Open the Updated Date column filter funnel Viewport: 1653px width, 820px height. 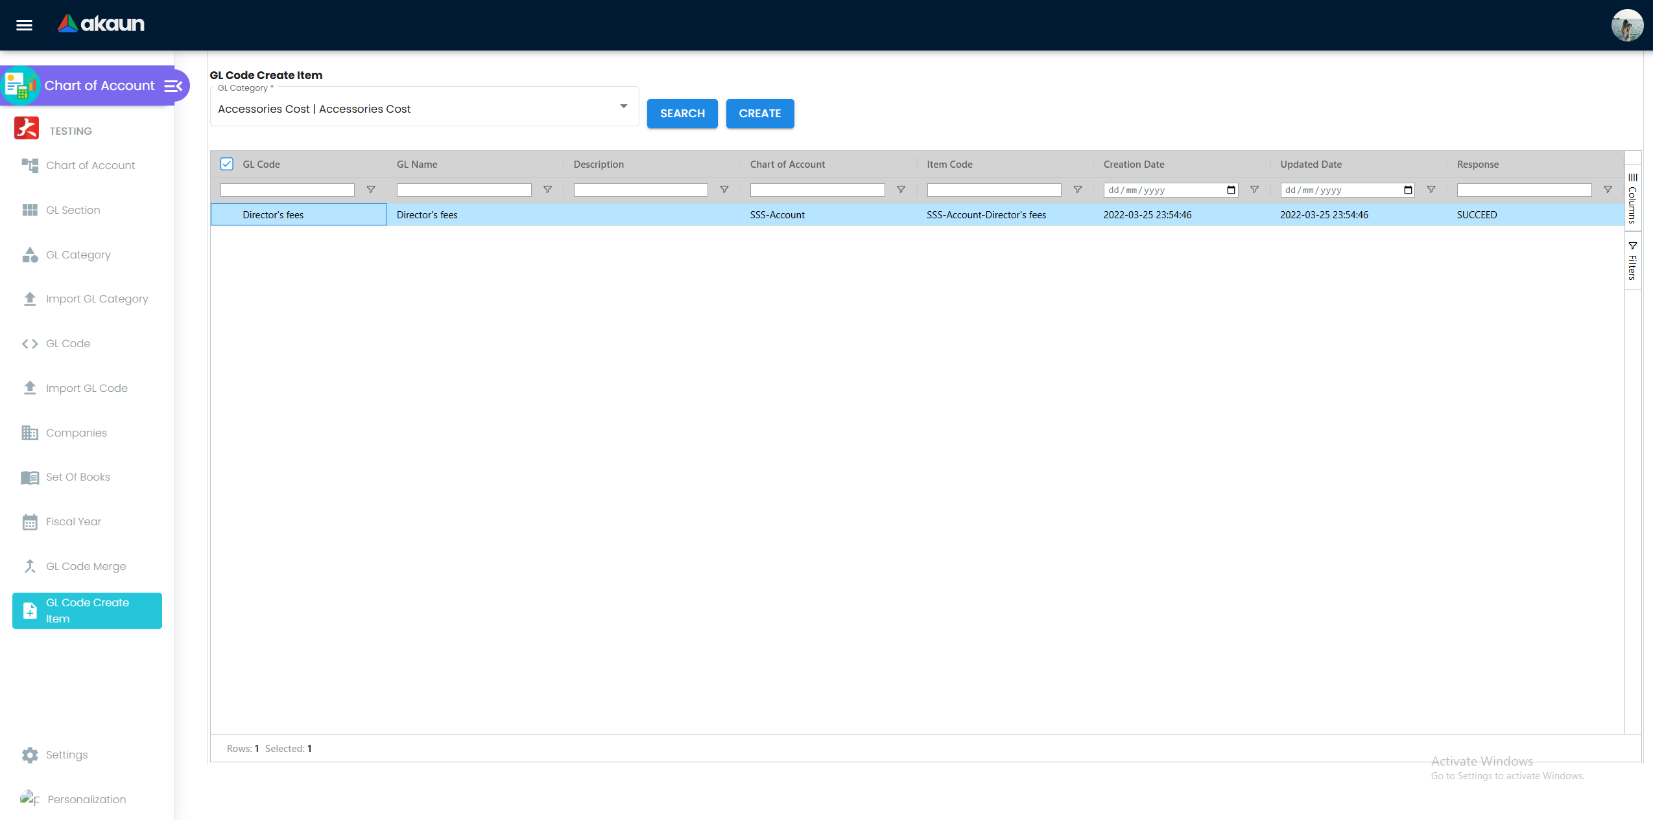(x=1431, y=190)
